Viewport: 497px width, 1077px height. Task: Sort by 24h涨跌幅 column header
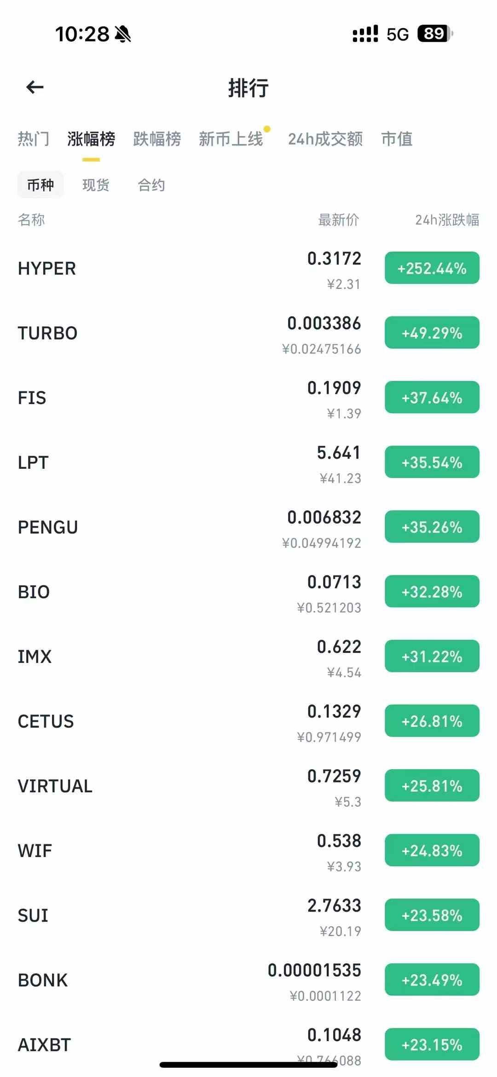(447, 220)
